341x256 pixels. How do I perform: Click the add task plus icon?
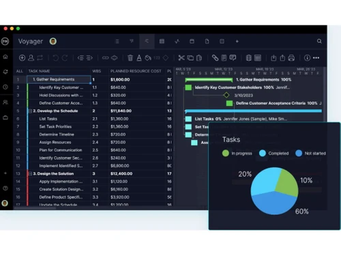[x=22, y=58]
